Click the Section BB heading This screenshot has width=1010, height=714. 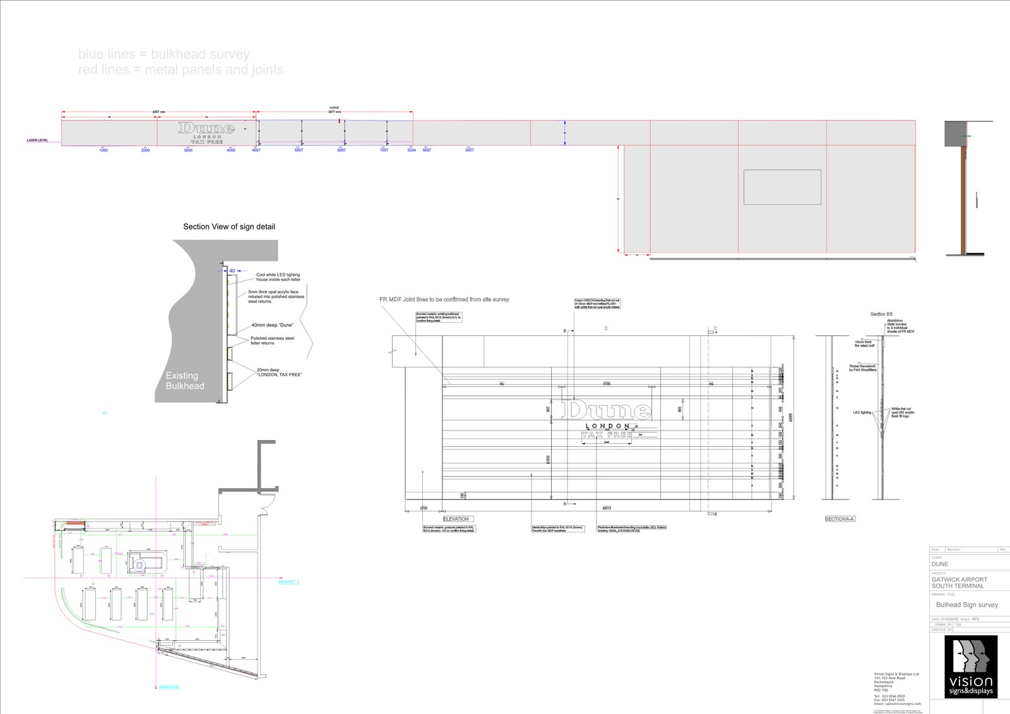click(x=881, y=314)
